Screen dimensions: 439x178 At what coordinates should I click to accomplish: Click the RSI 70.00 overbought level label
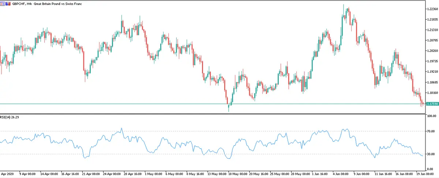point(432,131)
